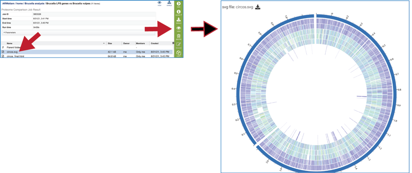Screen dimensions: 412x173
Task: Click the DELETE trash icon
Action: pyautogui.click(x=178, y=37)
